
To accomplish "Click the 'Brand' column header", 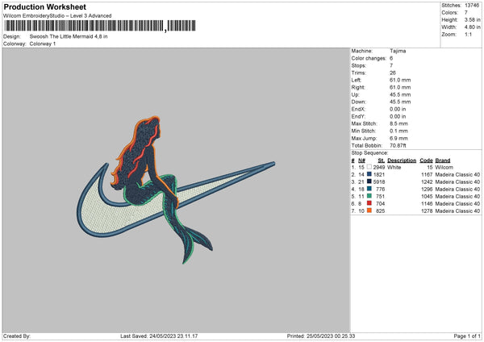I will click(x=443, y=161).
